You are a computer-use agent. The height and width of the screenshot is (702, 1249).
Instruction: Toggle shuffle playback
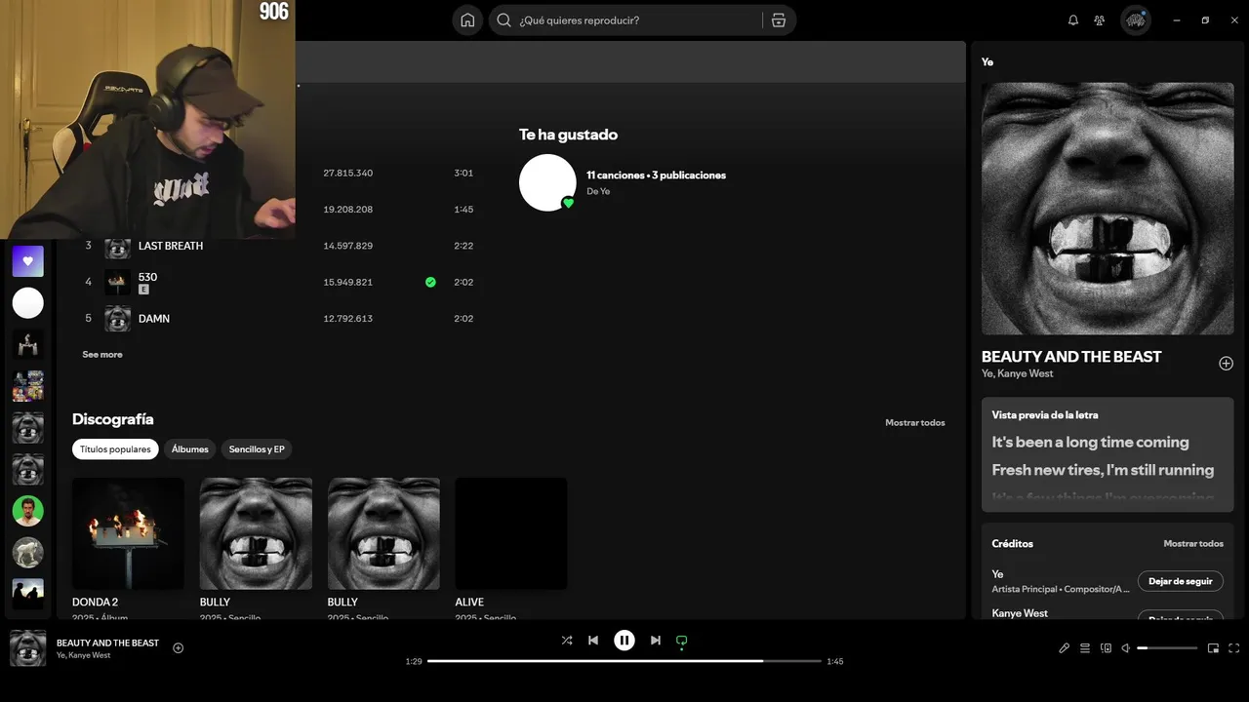pyautogui.click(x=567, y=641)
